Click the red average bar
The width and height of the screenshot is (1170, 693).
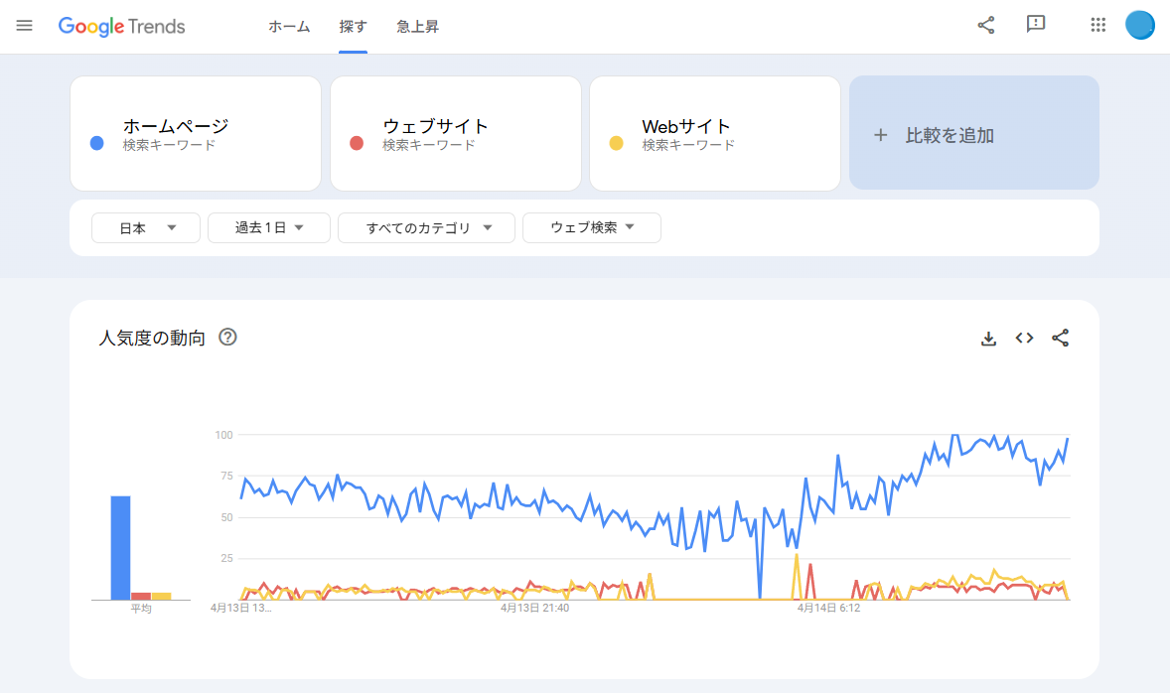[141, 596]
